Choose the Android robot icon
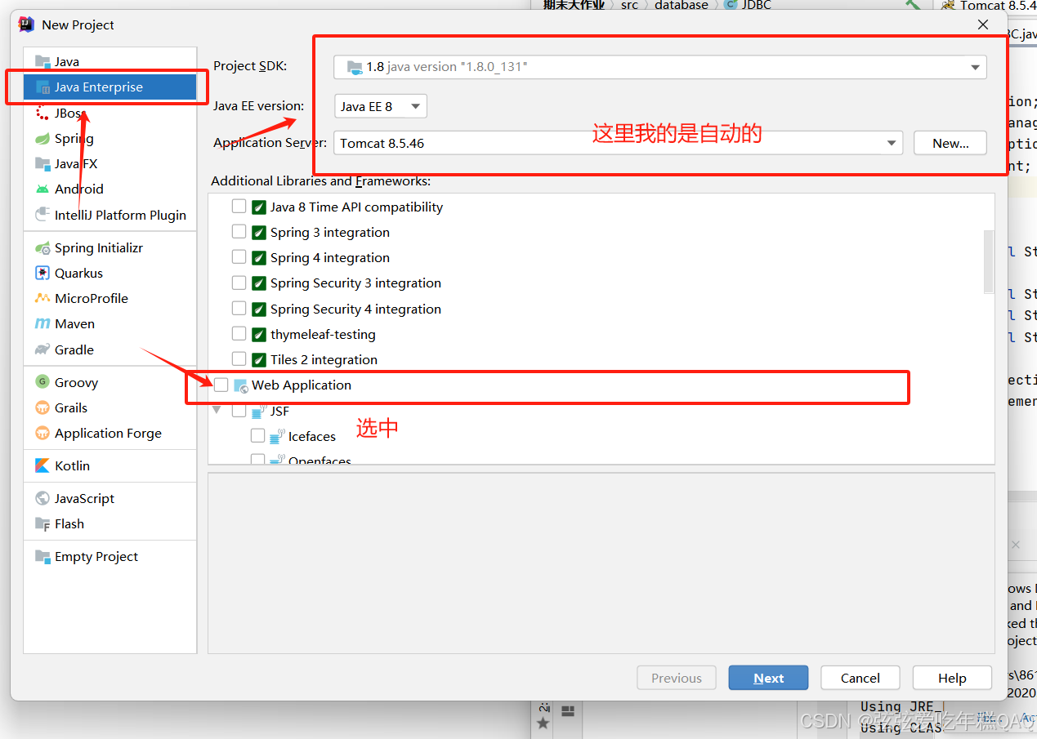 tap(42, 189)
